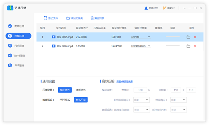Click original resolution 1224*588 cell
209x125 pixels.
click(116, 46)
